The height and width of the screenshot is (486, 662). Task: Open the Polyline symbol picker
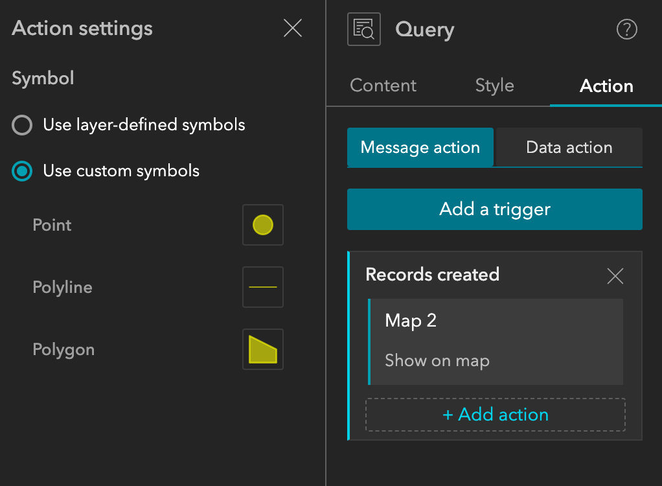click(263, 287)
